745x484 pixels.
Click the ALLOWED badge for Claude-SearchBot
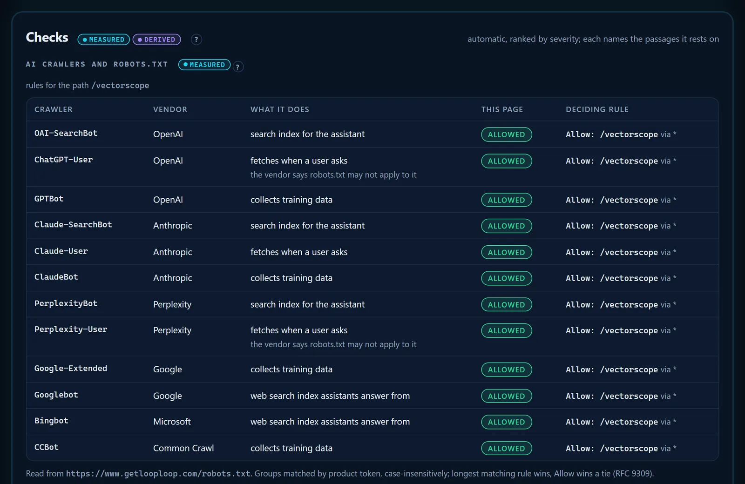coord(507,226)
